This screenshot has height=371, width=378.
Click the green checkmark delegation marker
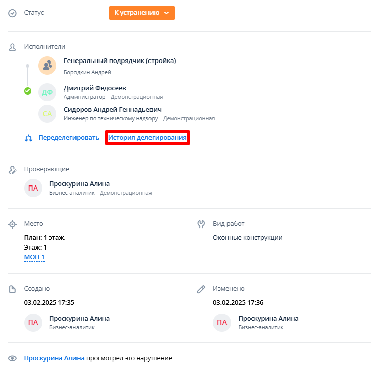pyautogui.click(x=28, y=91)
